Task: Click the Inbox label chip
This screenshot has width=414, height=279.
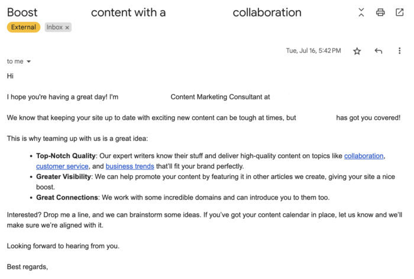Action: click(x=54, y=27)
